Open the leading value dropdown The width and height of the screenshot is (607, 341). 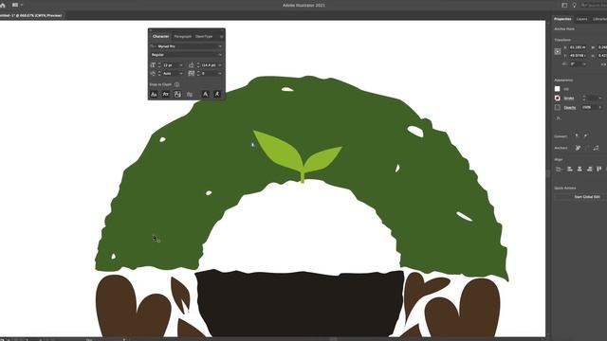coord(220,65)
